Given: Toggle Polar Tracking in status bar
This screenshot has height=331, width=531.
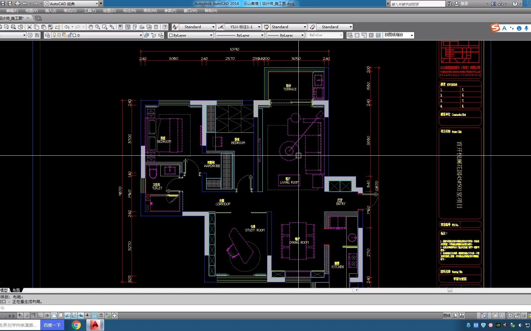Looking at the screenshot, I should (x=47, y=315).
